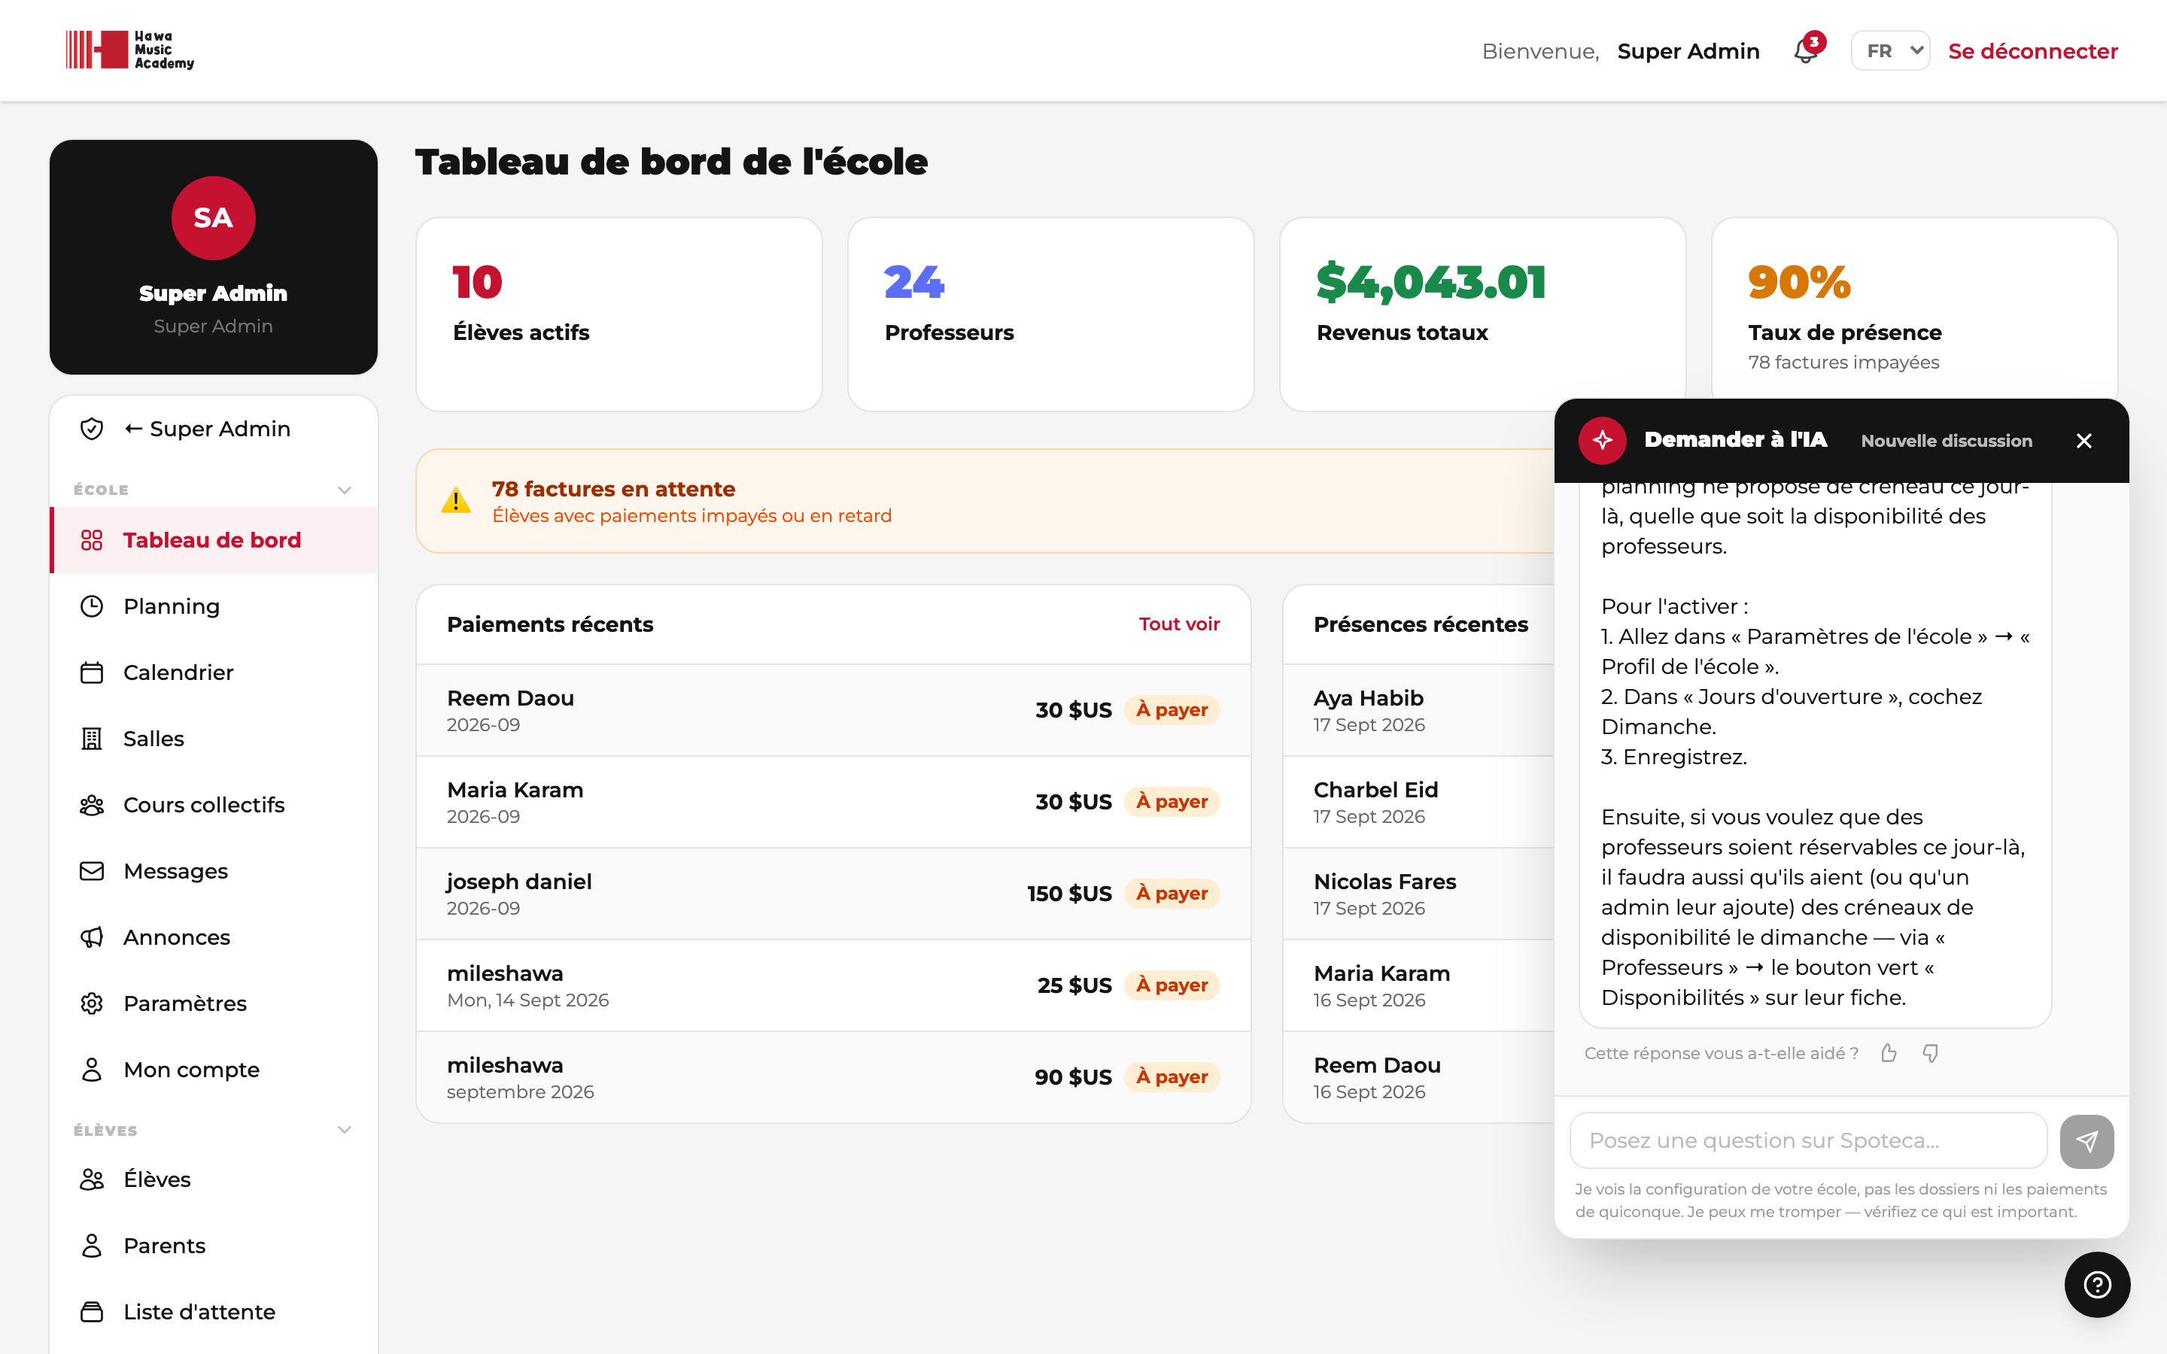Collapse the ÉLÈVES section chevron
This screenshot has height=1354, width=2167.
(345, 1130)
